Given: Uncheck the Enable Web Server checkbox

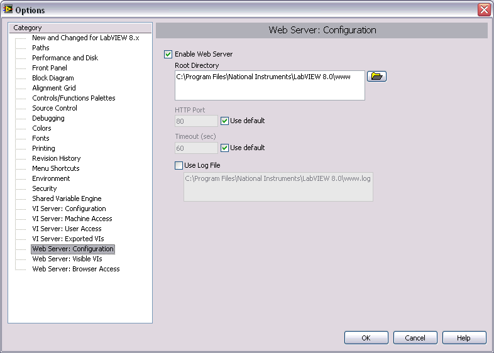Looking at the screenshot, I should click(x=168, y=54).
